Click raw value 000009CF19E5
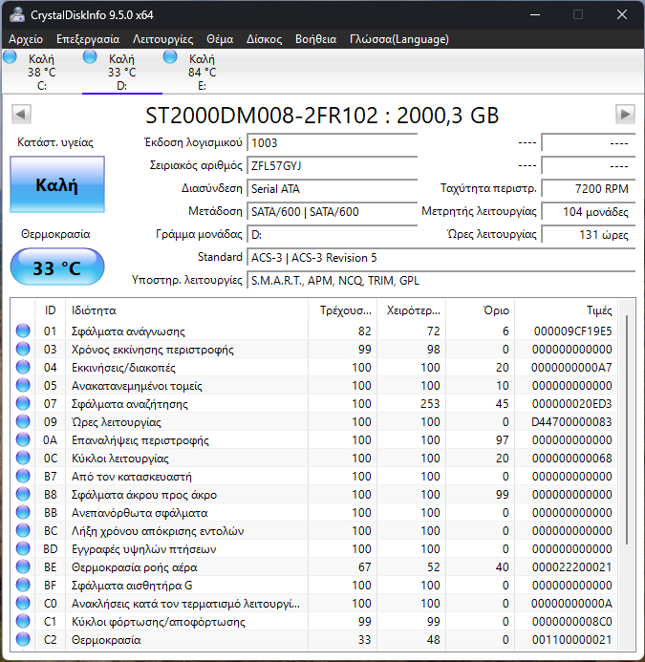 (572, 331)
